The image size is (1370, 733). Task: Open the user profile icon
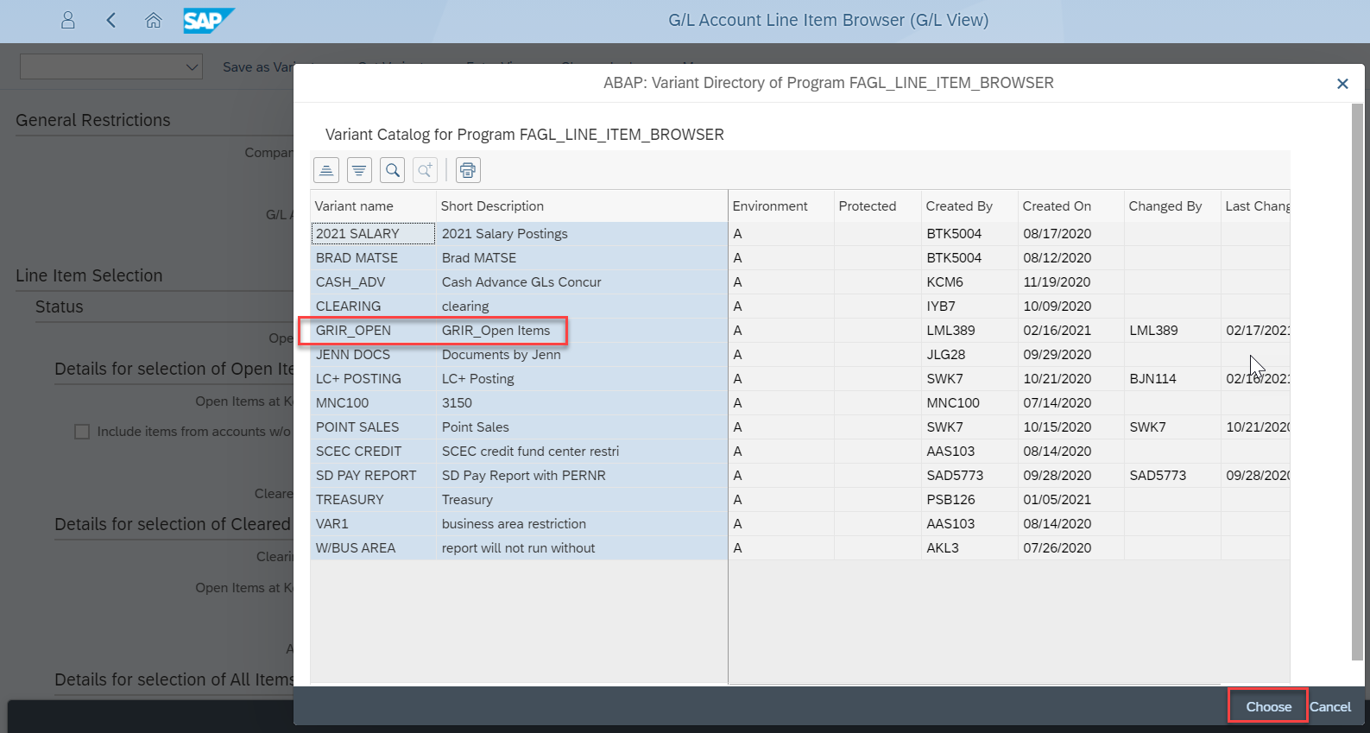[x=68, y=21]
